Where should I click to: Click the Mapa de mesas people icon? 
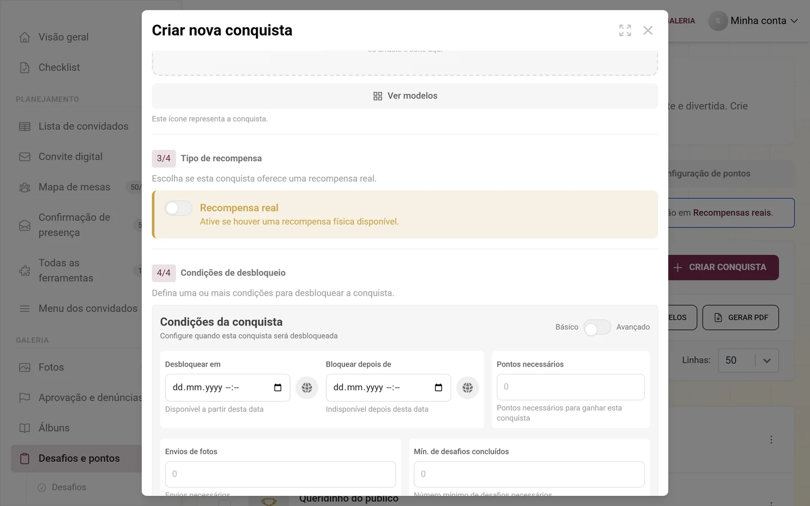tap(25, 187)
